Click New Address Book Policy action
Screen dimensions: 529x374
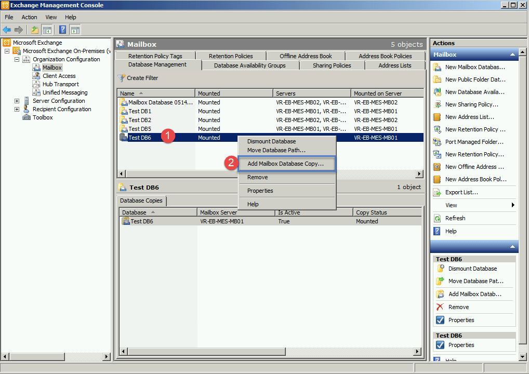pos(475,179)
